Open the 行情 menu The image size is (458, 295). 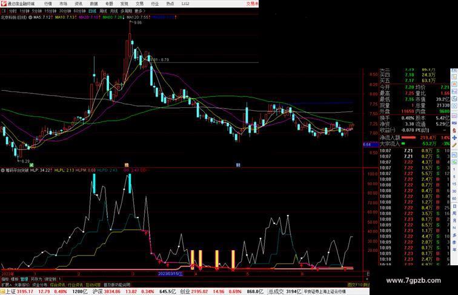48,4
